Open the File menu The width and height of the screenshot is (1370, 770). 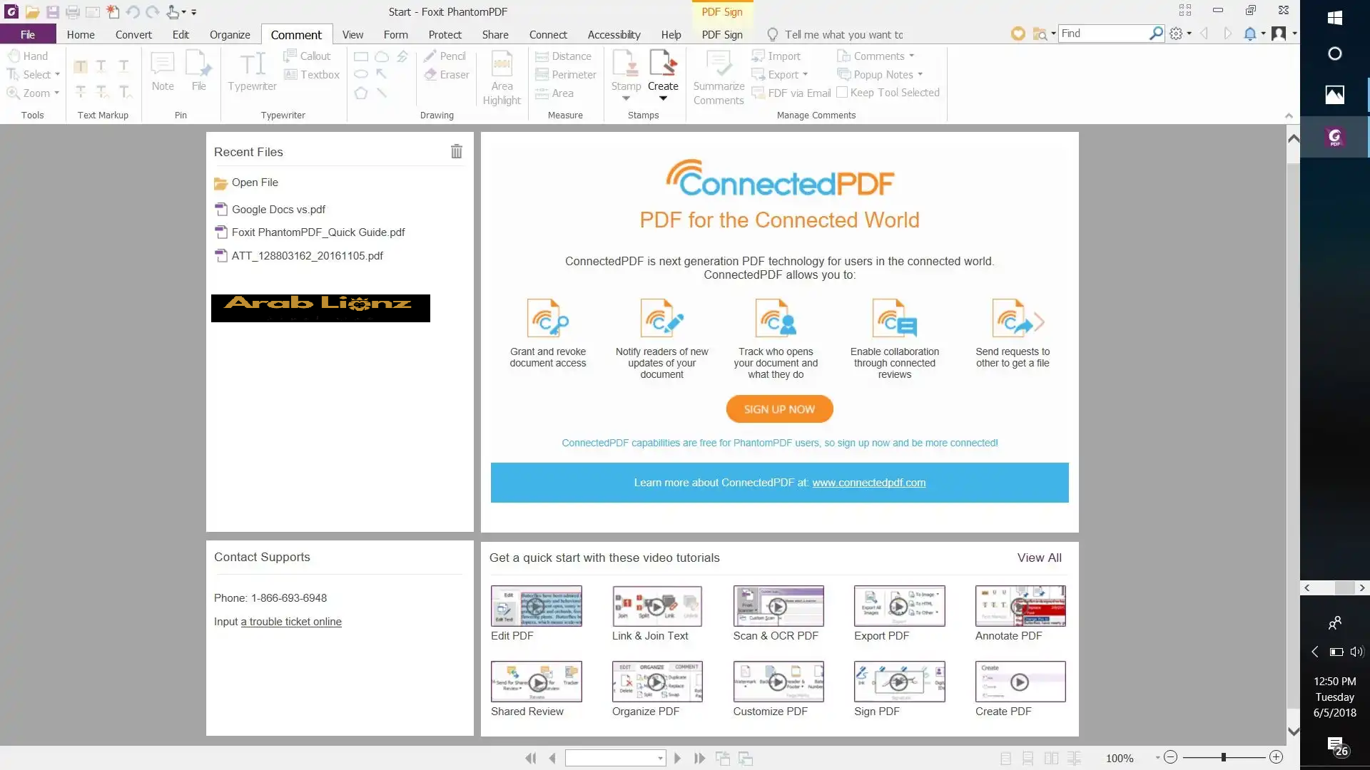(x=28, y=34)
